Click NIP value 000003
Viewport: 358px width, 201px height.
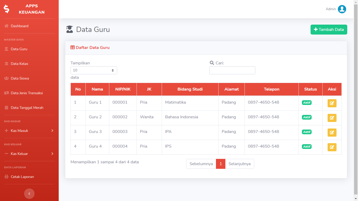pyautogui.click(x=120, y=132)
